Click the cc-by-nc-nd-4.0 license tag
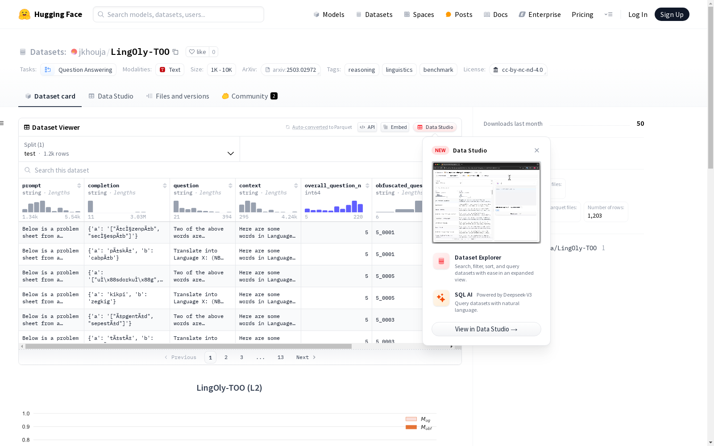This screenshot has width=714, height=446. point(518,70)
